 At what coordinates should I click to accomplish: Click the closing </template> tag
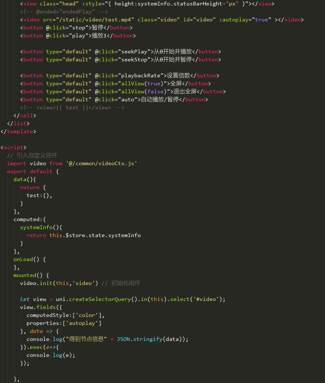pyautogui.click(x=18, y=131)
